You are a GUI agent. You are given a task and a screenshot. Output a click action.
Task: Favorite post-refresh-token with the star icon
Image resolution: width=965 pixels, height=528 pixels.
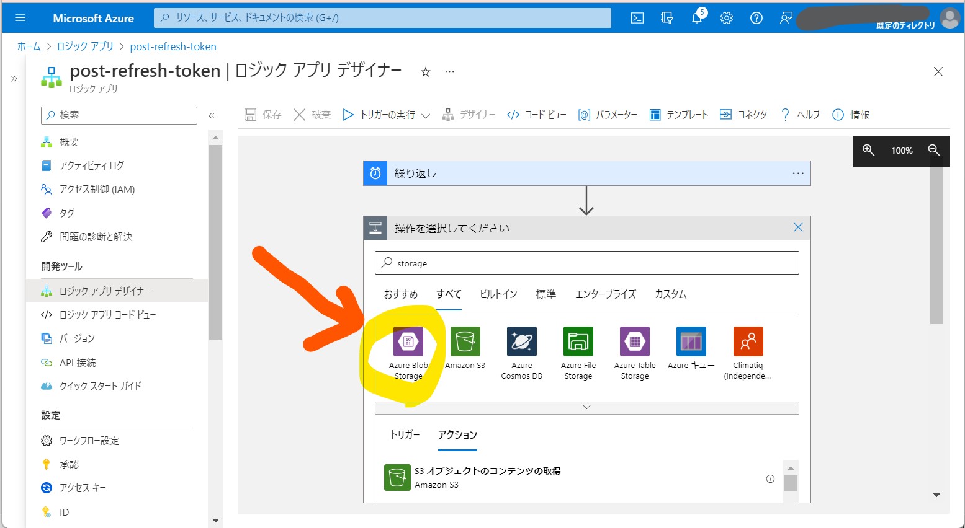coord(426,72)
